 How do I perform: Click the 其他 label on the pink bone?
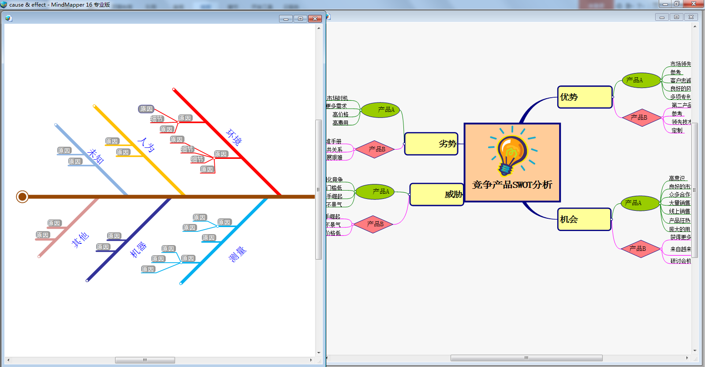coord(80,240)
